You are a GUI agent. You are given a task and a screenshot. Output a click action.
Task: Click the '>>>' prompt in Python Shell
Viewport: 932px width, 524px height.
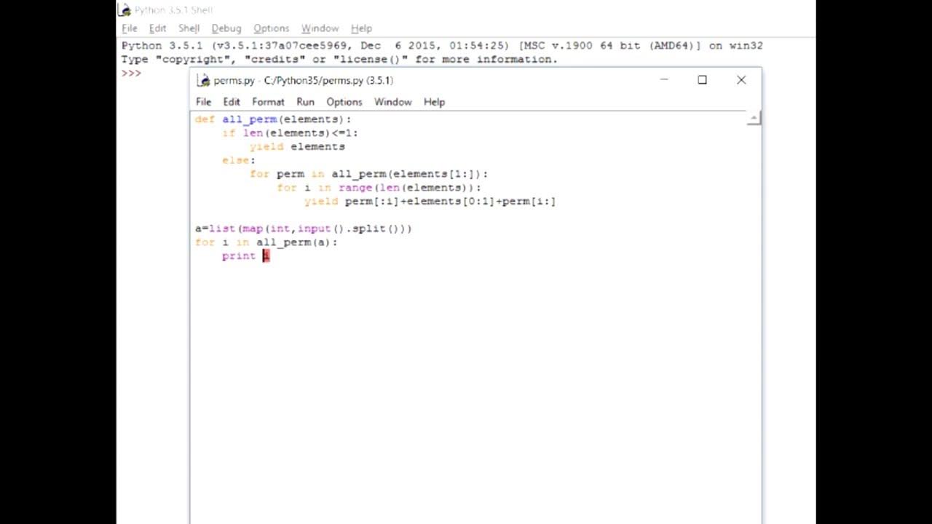pos(131,73)
